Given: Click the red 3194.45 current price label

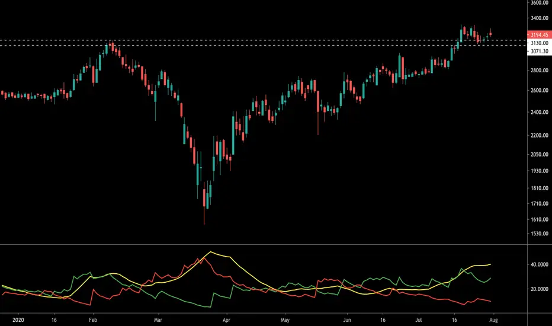Looking at the screenshot, I should click(540, 34).
